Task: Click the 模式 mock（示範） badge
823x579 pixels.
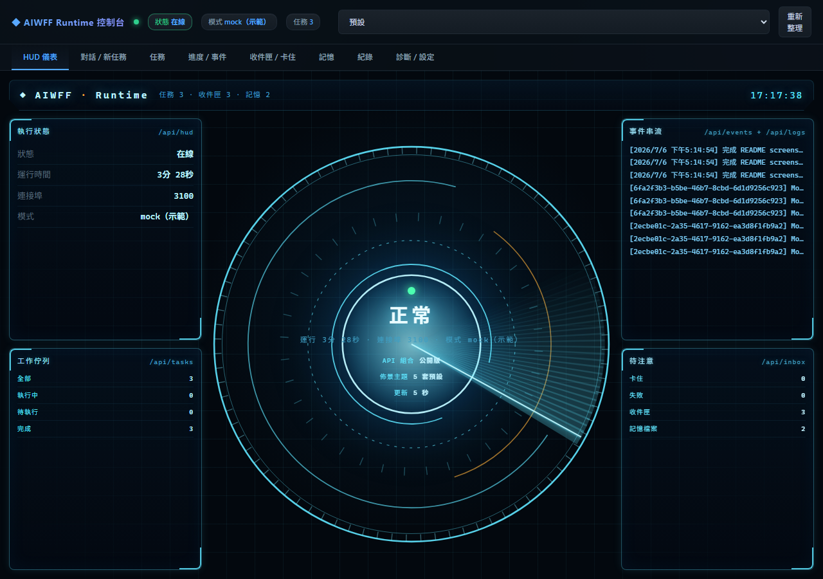Action: tap(239, 22)
